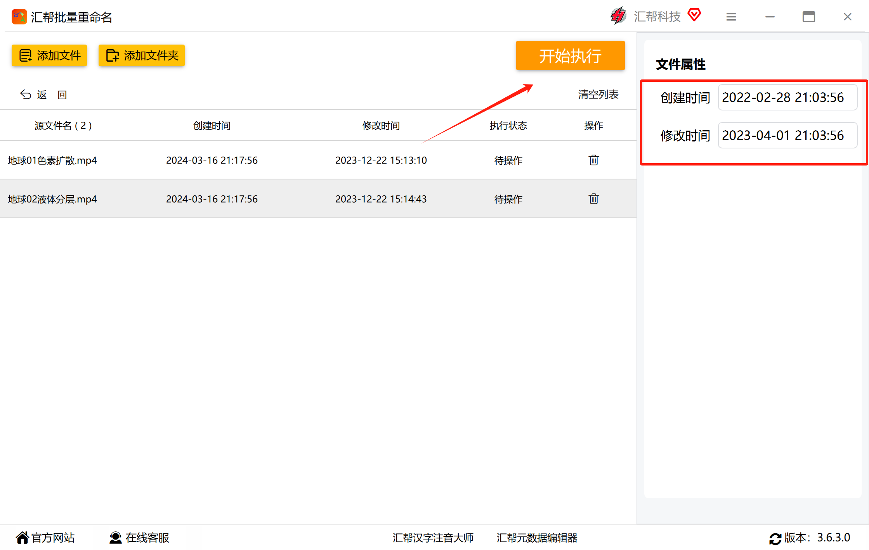Select file row 地球02液体分层.mp4

(x=318, y=199)
